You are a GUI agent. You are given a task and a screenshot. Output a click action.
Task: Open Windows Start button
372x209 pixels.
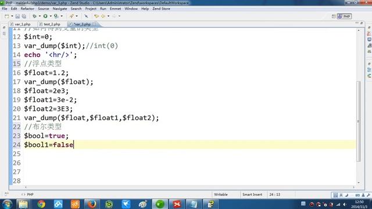pyautogui.click(x=7, y=204)
